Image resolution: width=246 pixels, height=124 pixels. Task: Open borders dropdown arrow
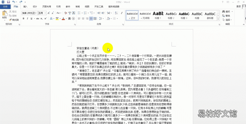tap(117, 19)
